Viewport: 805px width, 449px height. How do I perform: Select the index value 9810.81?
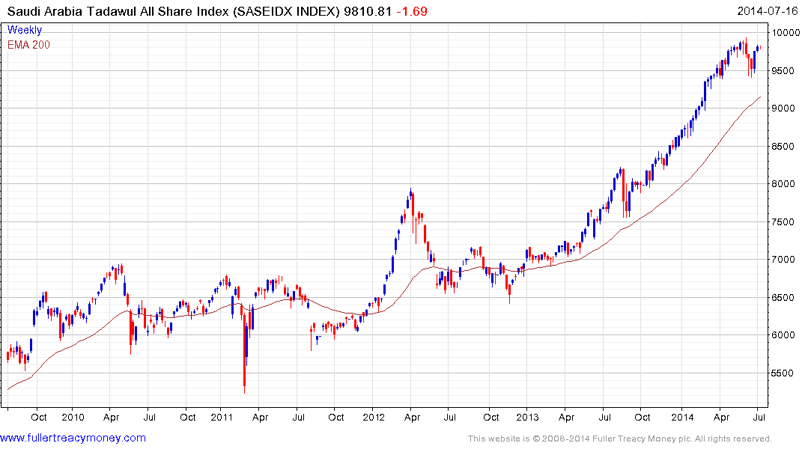pyautogui.click(x=368, y=11)
